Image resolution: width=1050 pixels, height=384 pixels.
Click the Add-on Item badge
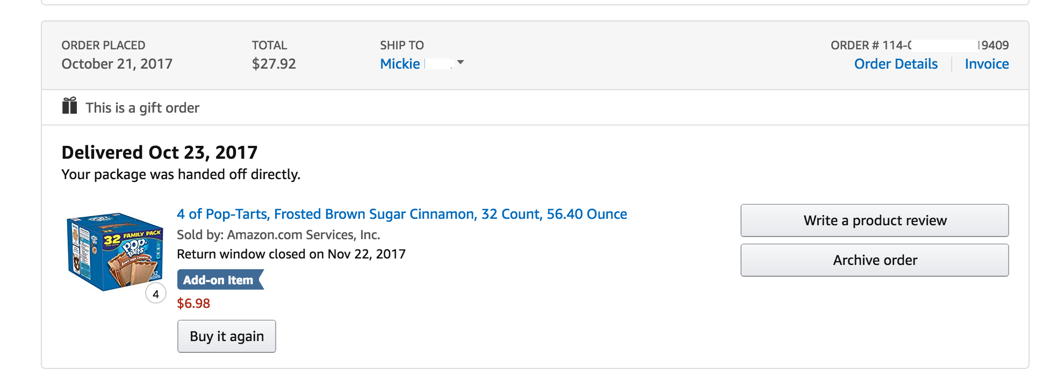220,279
